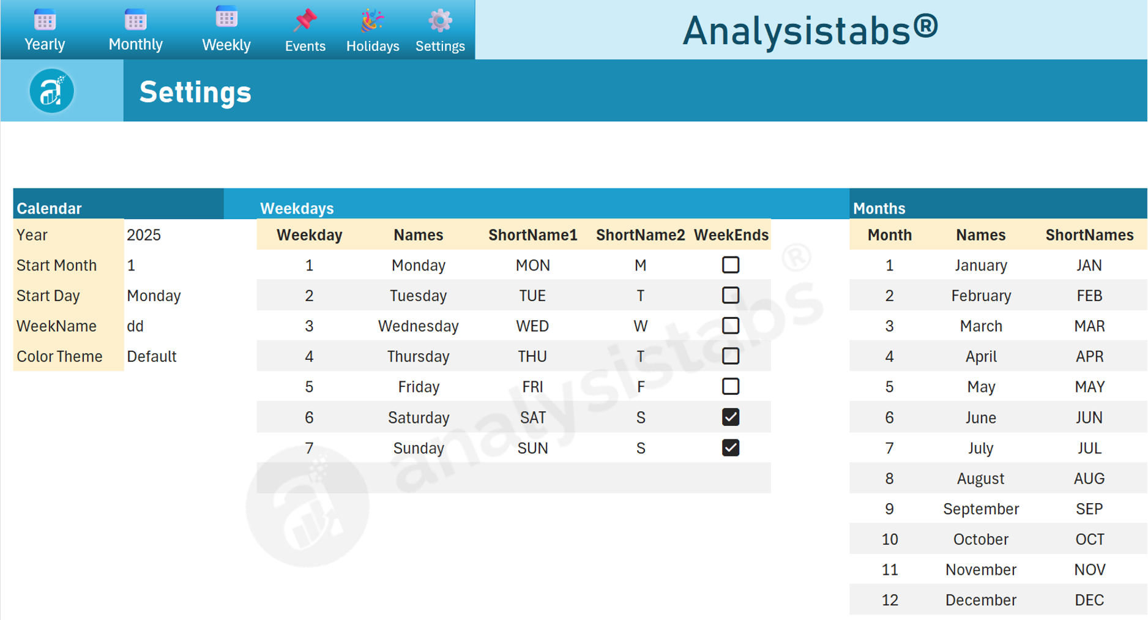The image size is (1148, 620).
Task: Click the ShortName2 column header
Action: [x=640, y=235]
